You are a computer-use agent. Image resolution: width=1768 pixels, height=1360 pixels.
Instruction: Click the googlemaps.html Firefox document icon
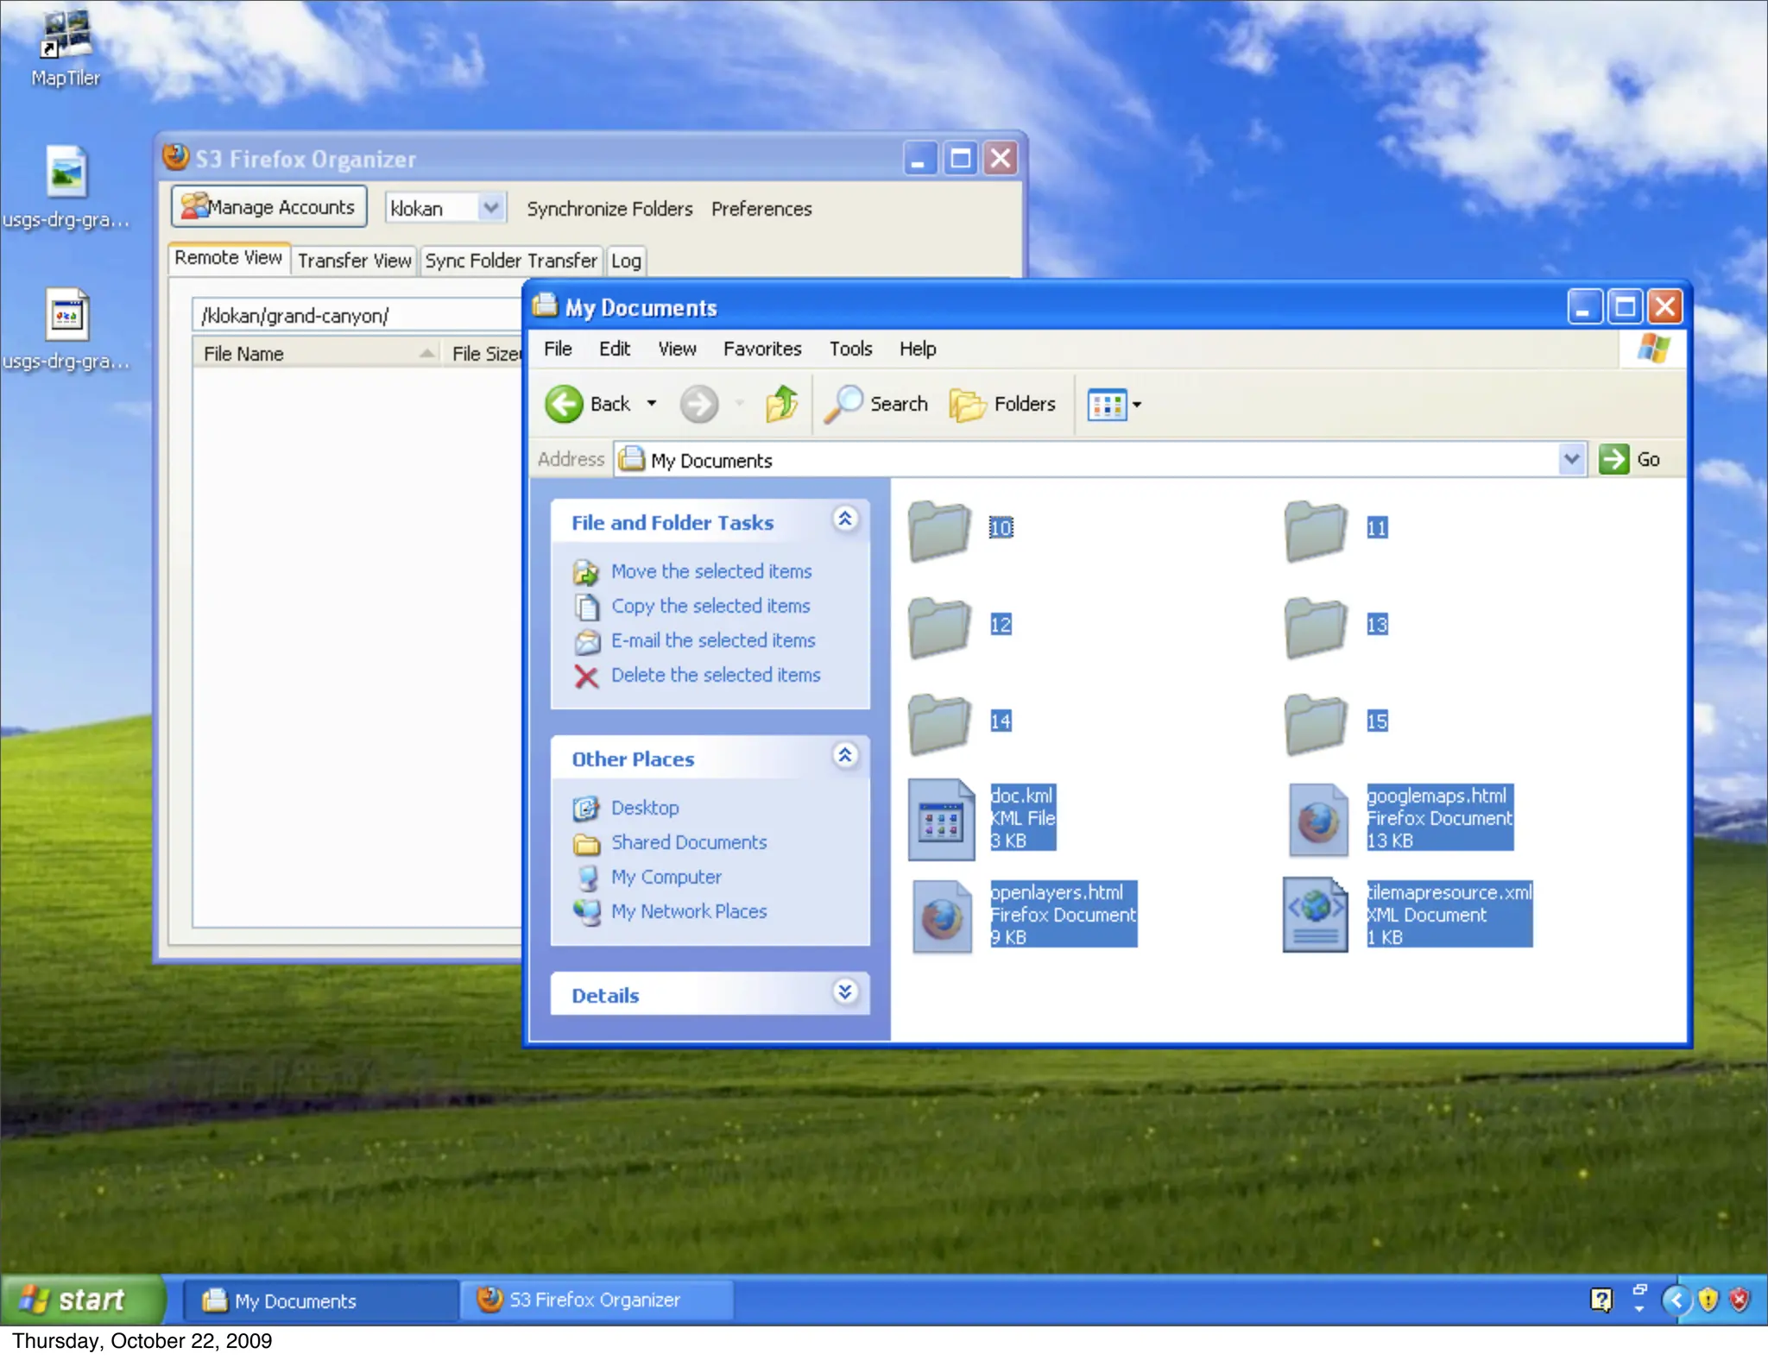click(x=1317, y=819)
